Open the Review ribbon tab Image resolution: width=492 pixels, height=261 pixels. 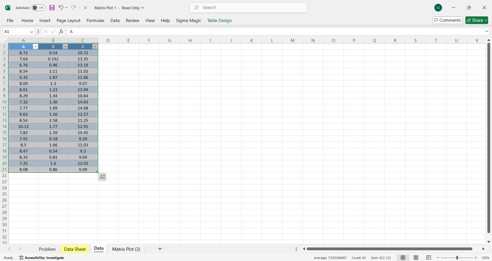[x=132, y=20]
